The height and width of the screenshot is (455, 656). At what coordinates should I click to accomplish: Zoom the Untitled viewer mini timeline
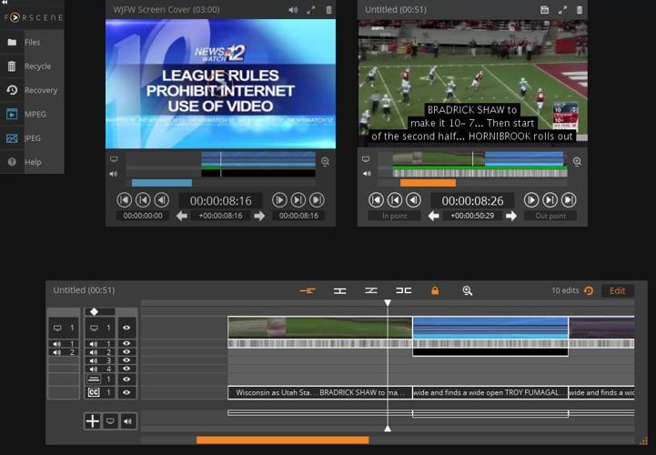click(x=577, y=162)
